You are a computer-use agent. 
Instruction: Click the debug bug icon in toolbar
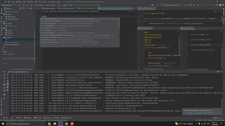pos(188,5)
